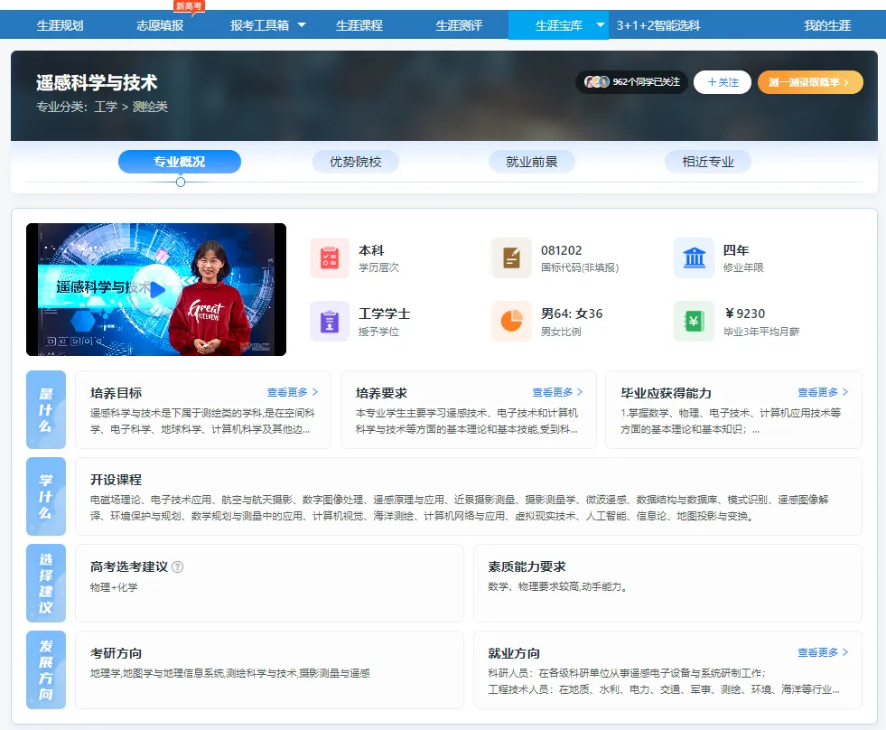Click the question mark beside 高考选考建议
Image resolution: width=886 pixels, height=730 pixels.
pyautogui.click(x=177, y=566)
